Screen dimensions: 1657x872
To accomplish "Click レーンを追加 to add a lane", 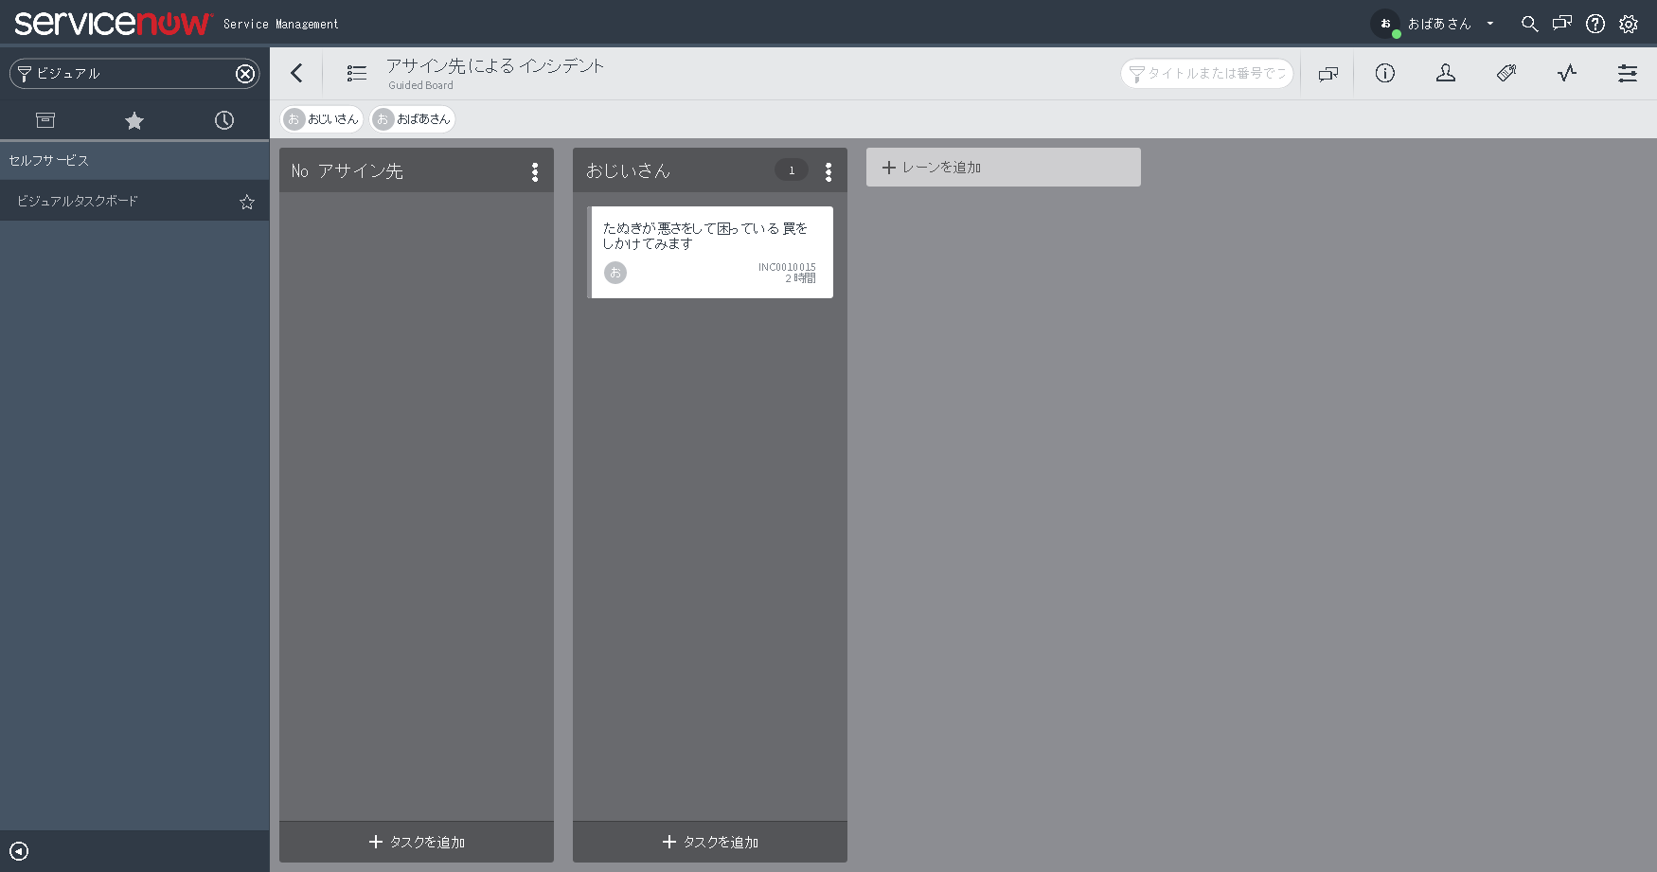I will coord(1003,167).
